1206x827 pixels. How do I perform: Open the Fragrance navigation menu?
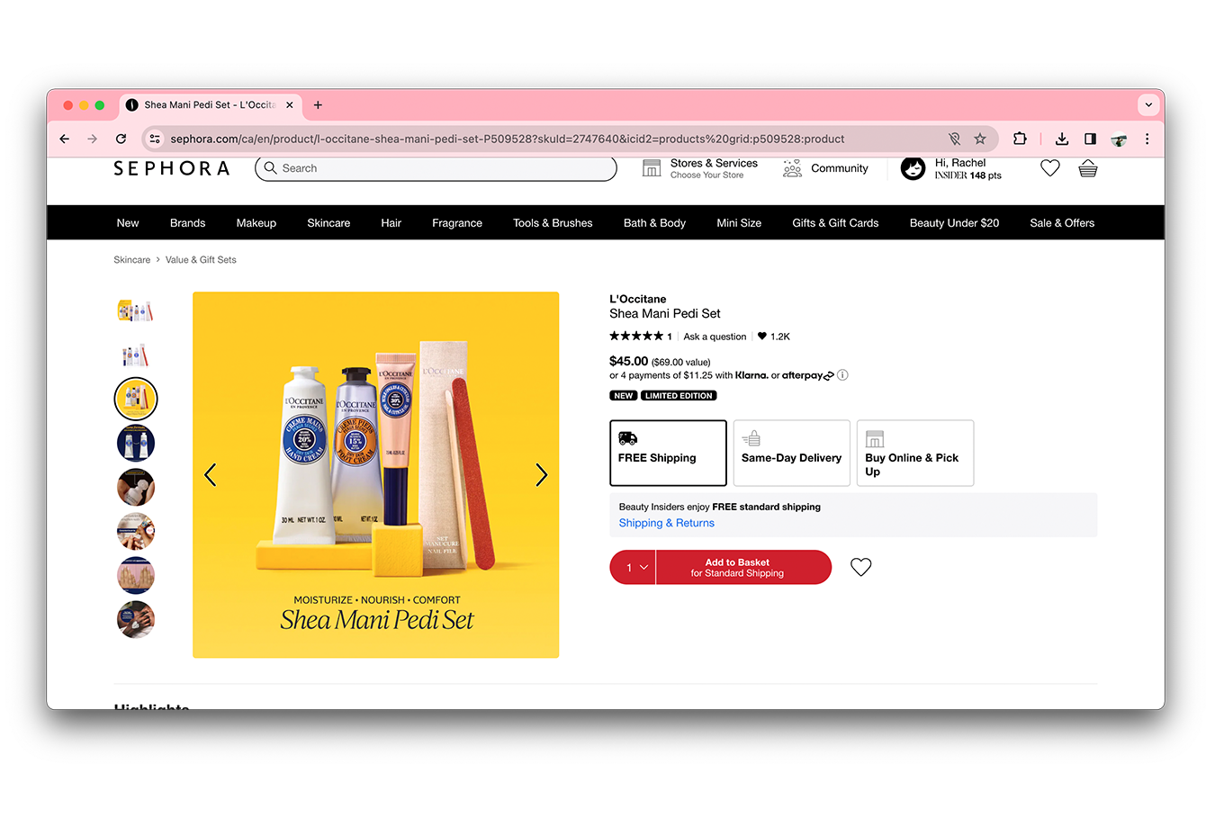click(457, 223)
